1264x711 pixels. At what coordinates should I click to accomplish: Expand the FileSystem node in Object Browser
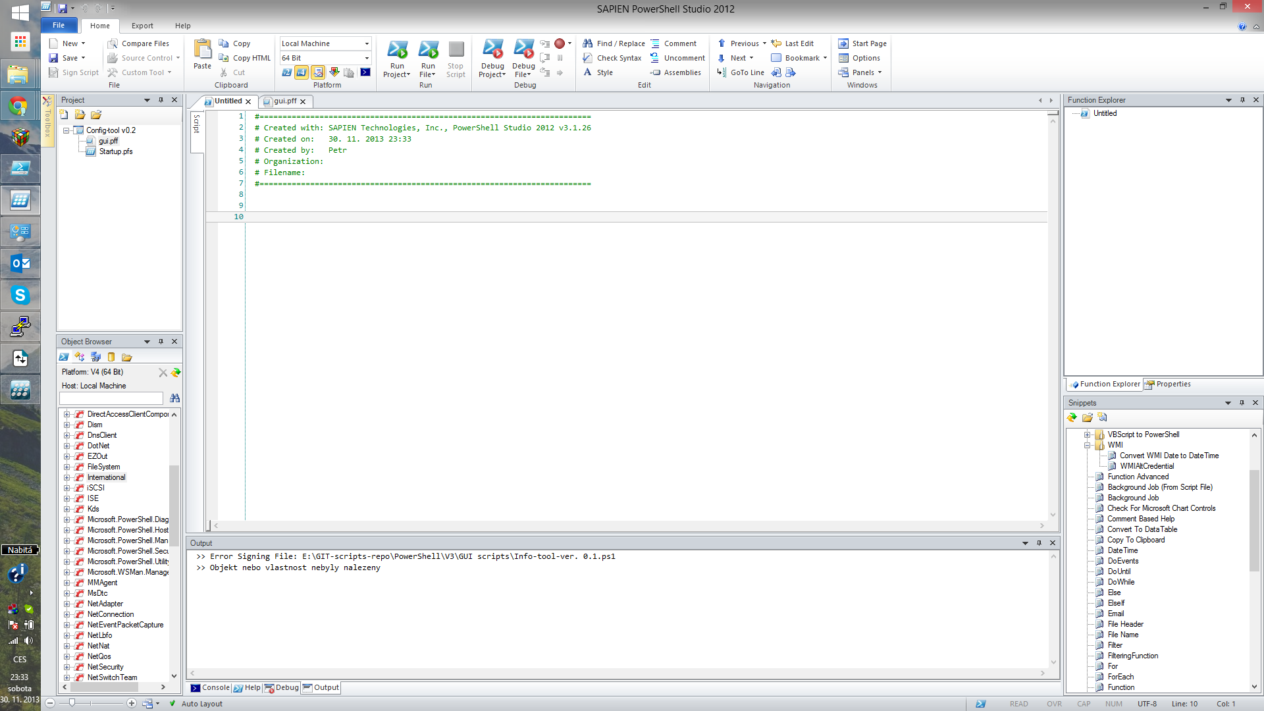pyautogui.click(x=66, y=467)
